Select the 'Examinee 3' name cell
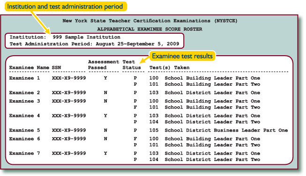 [x=24, y=101]
